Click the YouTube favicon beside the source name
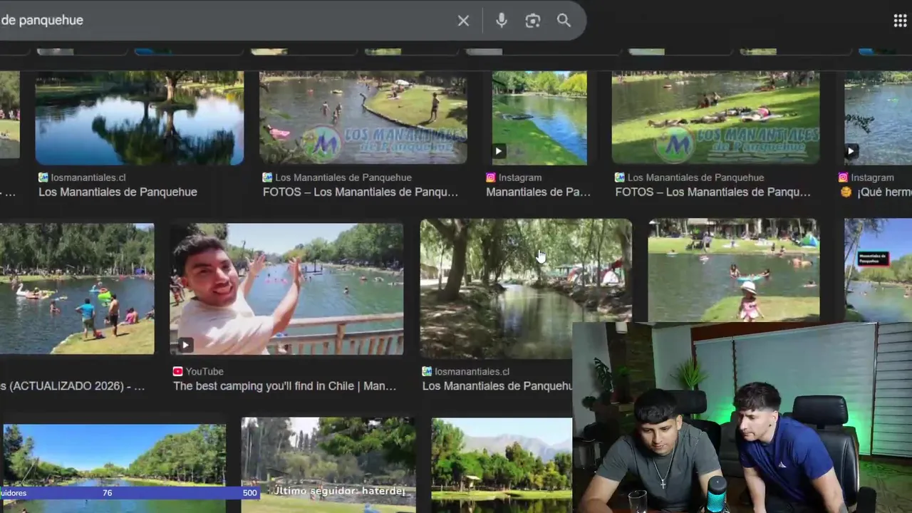This screenshot has width=912, height=513. pos(178,371)
